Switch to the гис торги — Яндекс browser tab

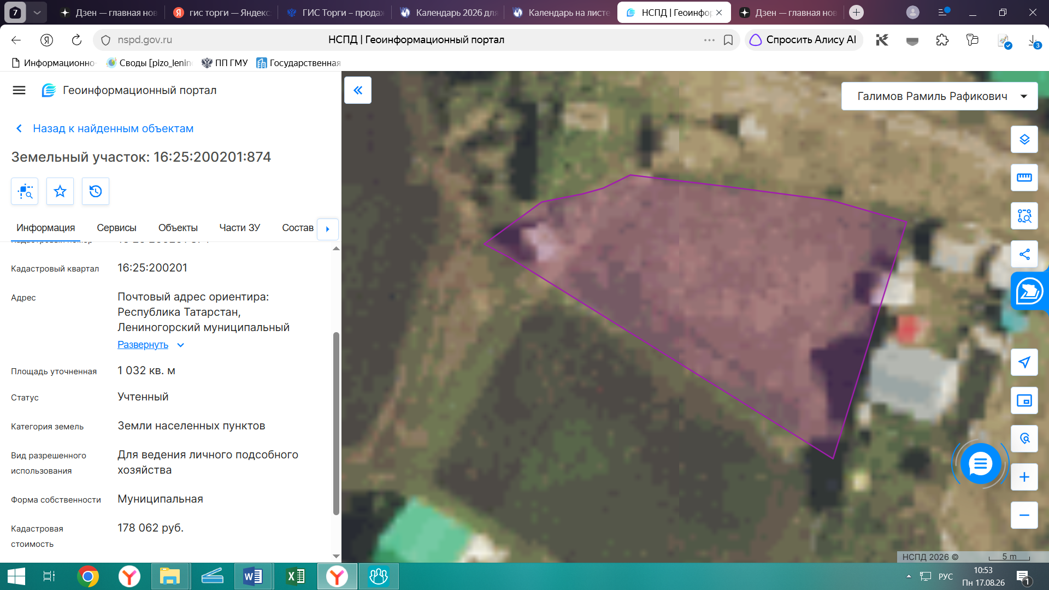pyautogui.click(x=222, y=13)
